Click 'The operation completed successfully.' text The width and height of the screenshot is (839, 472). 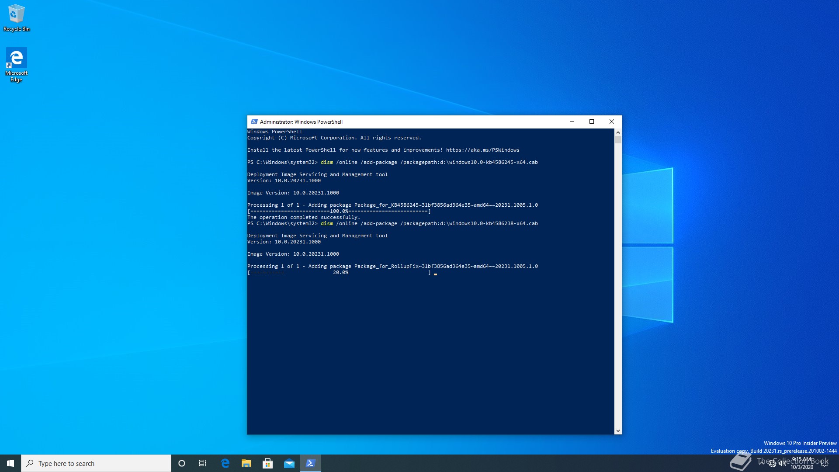[x=304, y=217]
